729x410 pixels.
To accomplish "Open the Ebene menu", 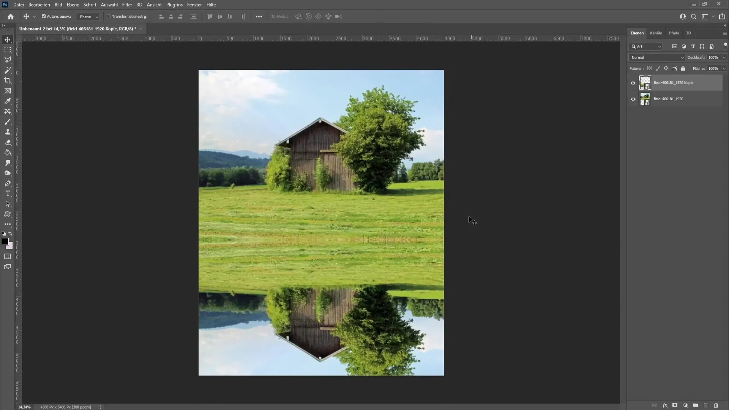I will tap(72, 5).
